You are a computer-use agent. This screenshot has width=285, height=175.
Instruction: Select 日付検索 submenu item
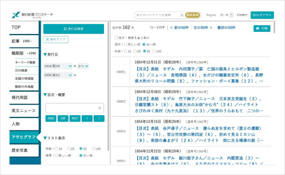21,70
